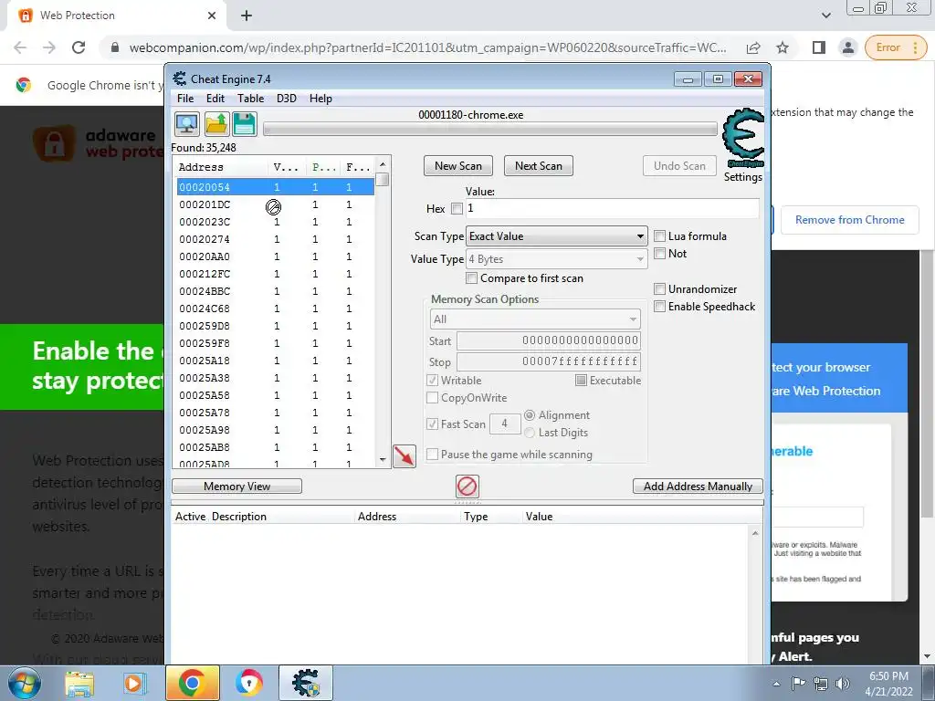This screenshot has width=935, height=701.
Task: Enable Compare to first scan
Action: point(472,278)
